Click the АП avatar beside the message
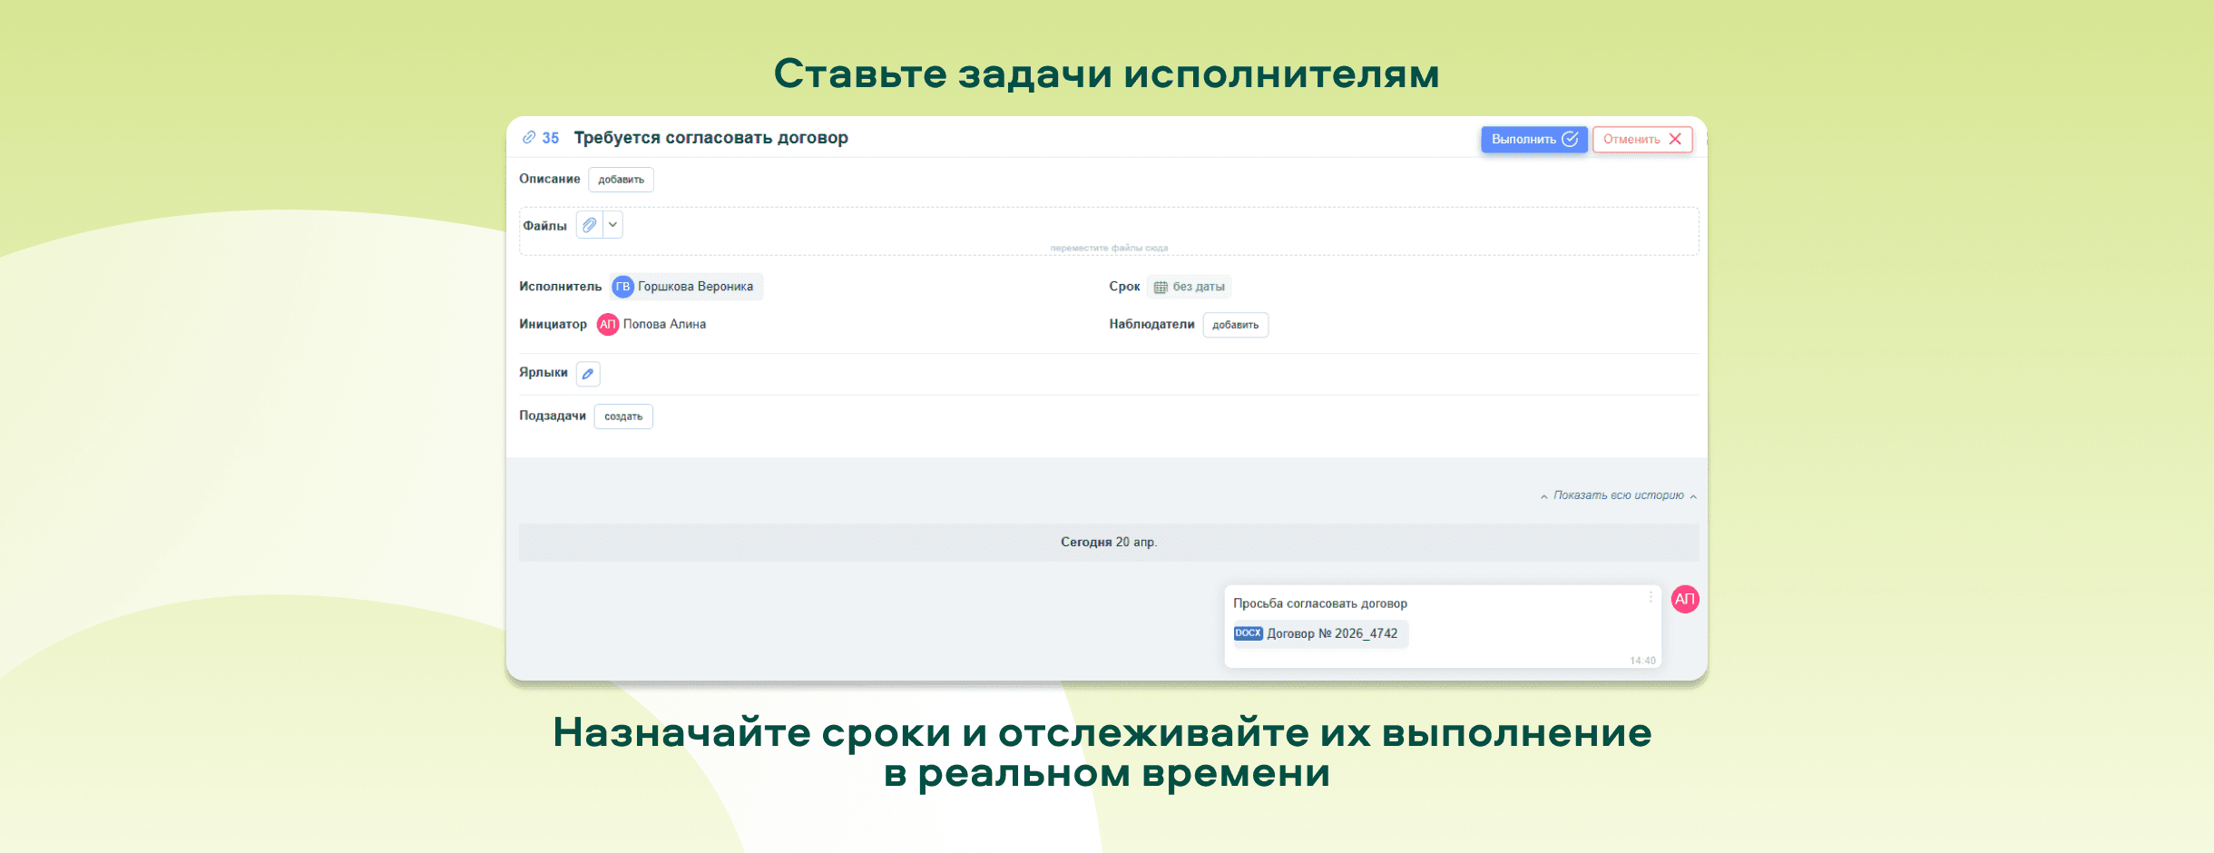 (1685, 599)
